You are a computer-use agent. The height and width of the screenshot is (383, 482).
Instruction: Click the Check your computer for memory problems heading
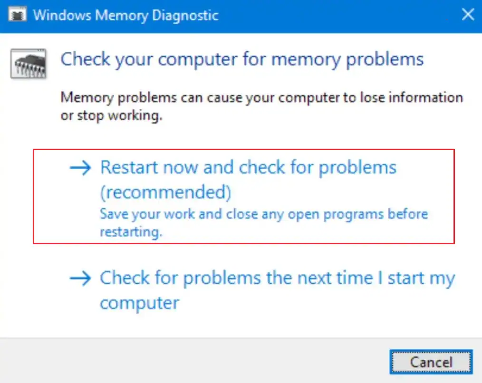click(x=242, y=59)
